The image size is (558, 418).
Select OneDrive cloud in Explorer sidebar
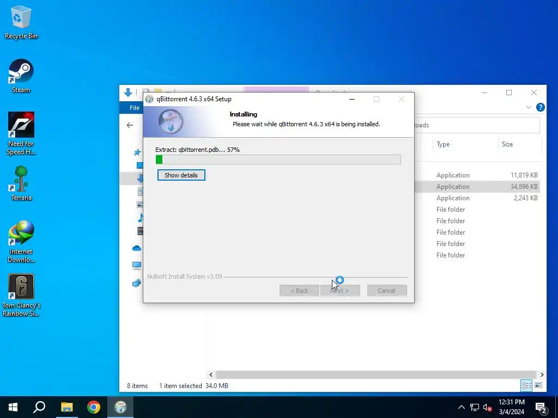pyautogui.click(x=137, y=248)
